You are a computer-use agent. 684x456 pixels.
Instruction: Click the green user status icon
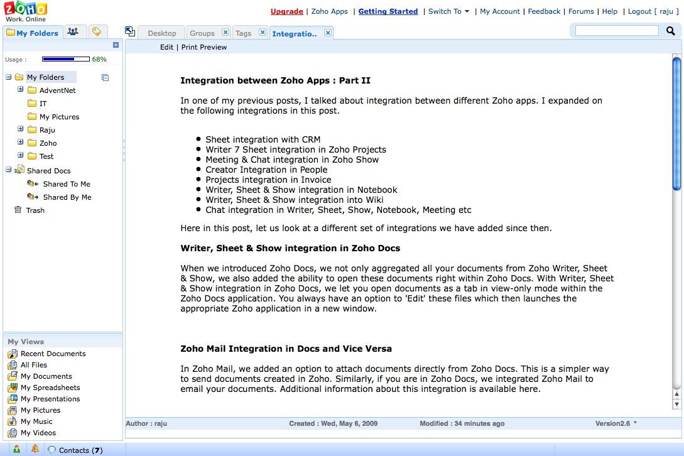[x=16, y=449]
